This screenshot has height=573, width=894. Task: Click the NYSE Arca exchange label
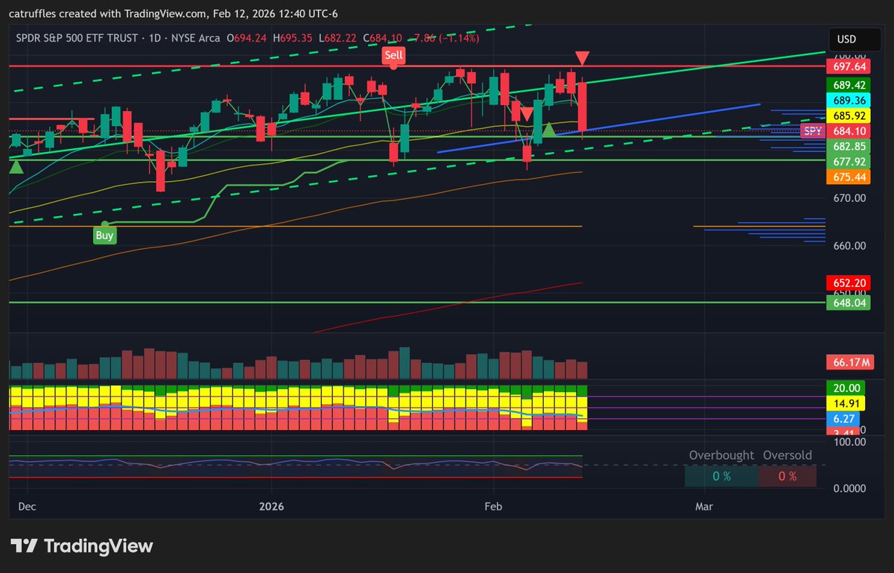pos(194,38)
